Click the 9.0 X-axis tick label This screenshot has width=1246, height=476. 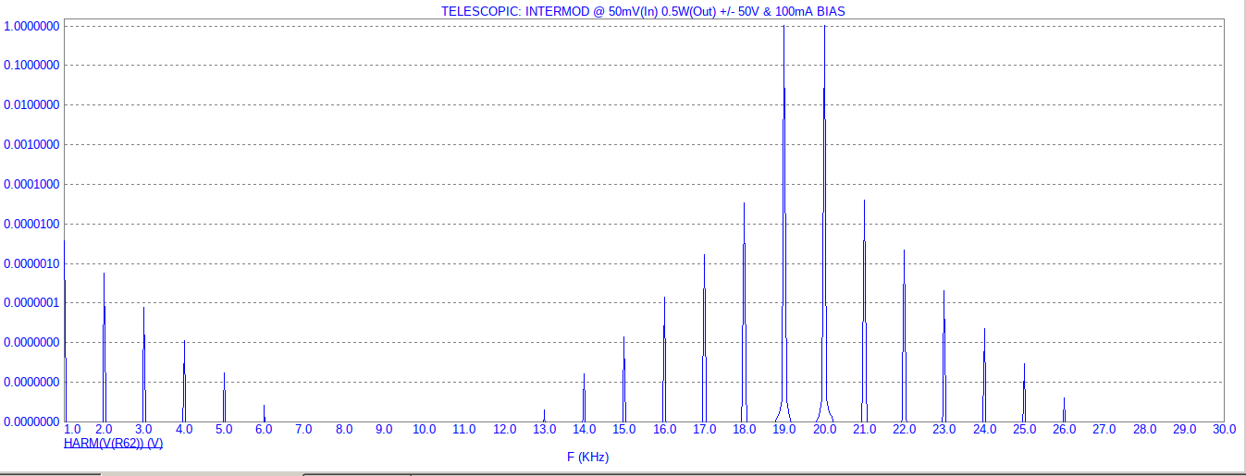pyautogui.click(x=384, y=430)
